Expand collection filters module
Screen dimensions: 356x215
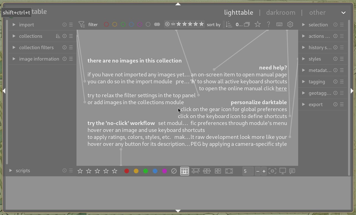14,47
